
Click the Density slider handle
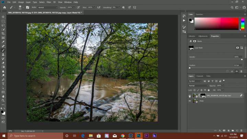click(x=242, y=59)
